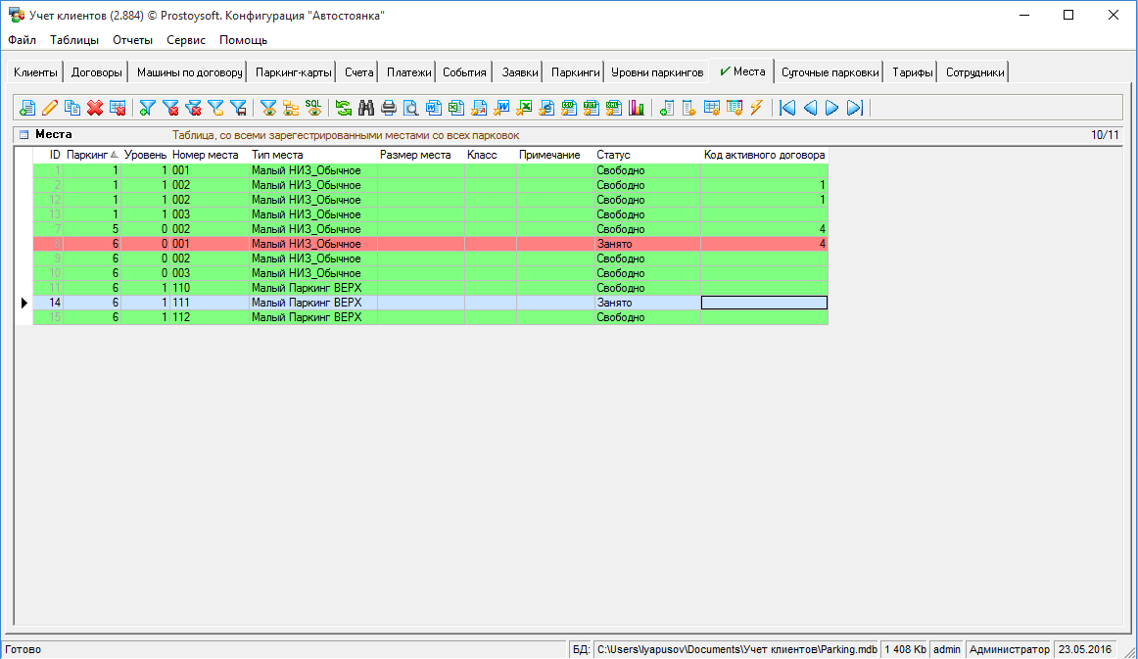Click the empty active contract code cell
This screenshot has width=1138, height=659.
(x=764, y=303)
